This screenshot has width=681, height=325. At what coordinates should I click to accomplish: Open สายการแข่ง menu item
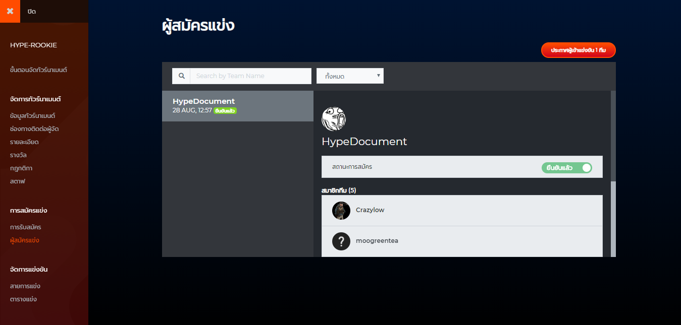25,286
